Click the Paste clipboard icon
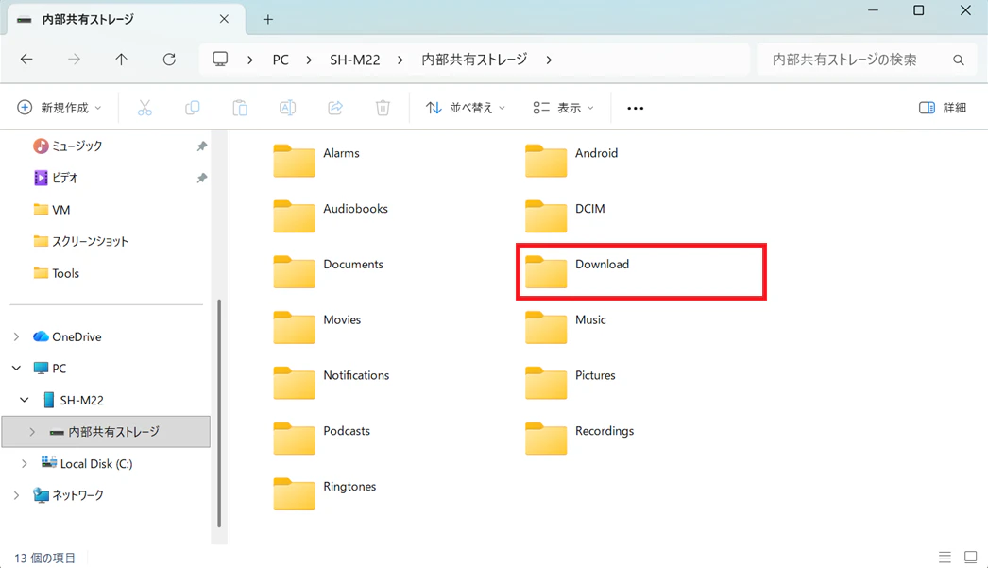This screenshot has height=568, width=988. (240, 108)
